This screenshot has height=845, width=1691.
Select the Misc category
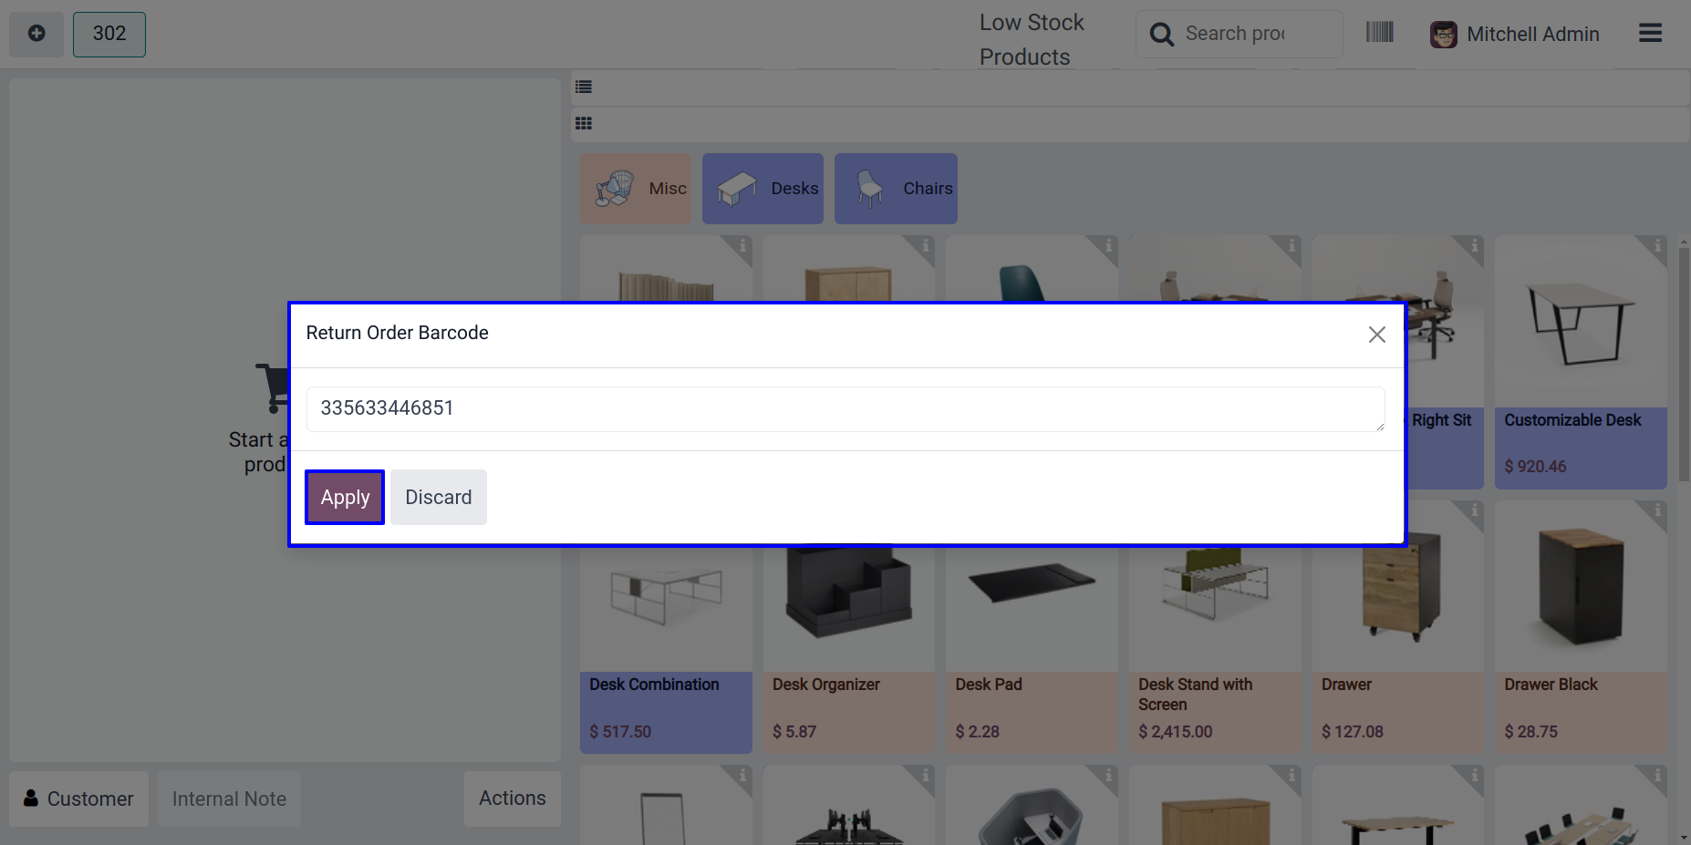tap(636, 189)
